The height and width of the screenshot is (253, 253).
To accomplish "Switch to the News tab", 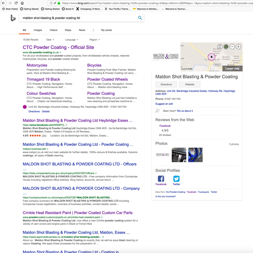I will pos(82,30).
